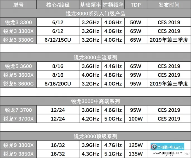Screen dimensions: 191x158
Task: Click the 锐龙3000系列入门级产品 section title
Action: tap(95, 14)
